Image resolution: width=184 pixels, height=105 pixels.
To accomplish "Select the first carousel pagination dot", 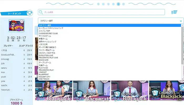I will [x=98, y=4].
